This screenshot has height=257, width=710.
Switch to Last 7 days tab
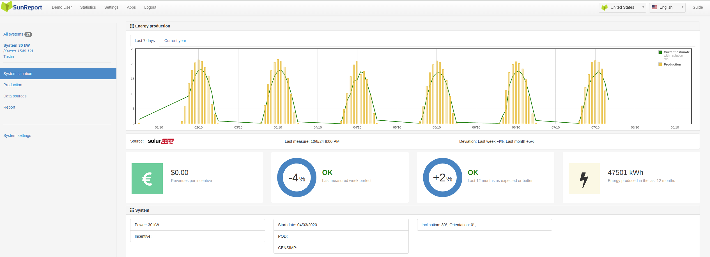coord(145,41)
